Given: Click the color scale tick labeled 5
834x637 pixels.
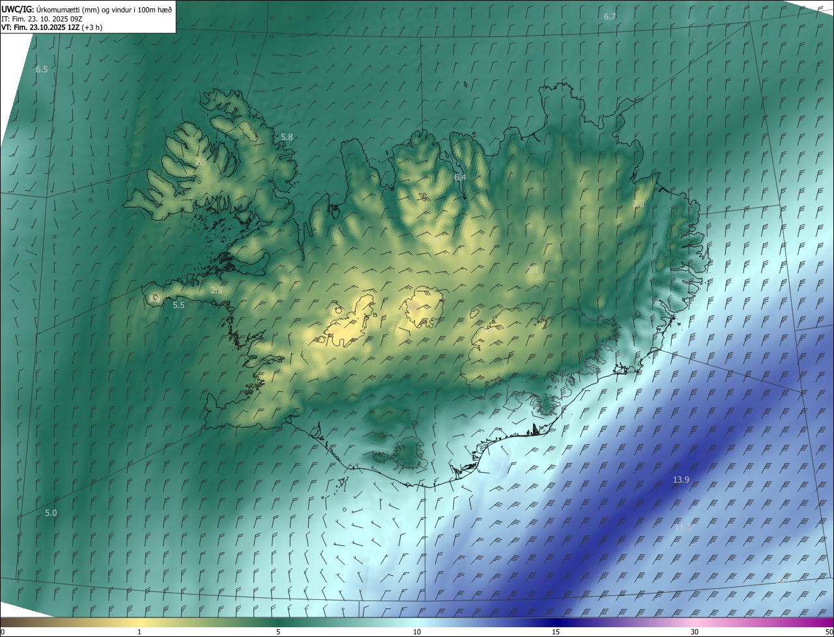Looking at the screenshot, I should pyautogui.click(x=278, y=632).
